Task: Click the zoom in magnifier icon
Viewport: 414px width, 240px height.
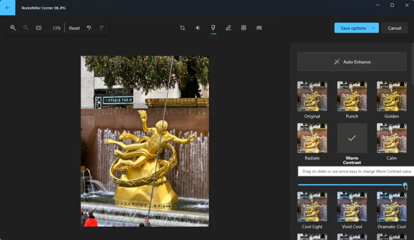Action: pos(13,28)
